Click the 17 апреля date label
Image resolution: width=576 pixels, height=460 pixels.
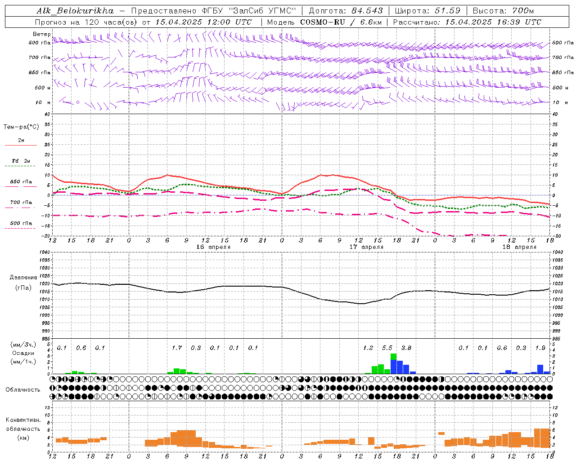pyautogui.click(x=366, y=247)
